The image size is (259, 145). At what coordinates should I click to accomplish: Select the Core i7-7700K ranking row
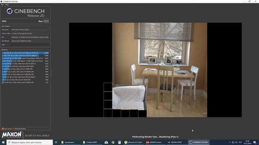coord(25,69)
